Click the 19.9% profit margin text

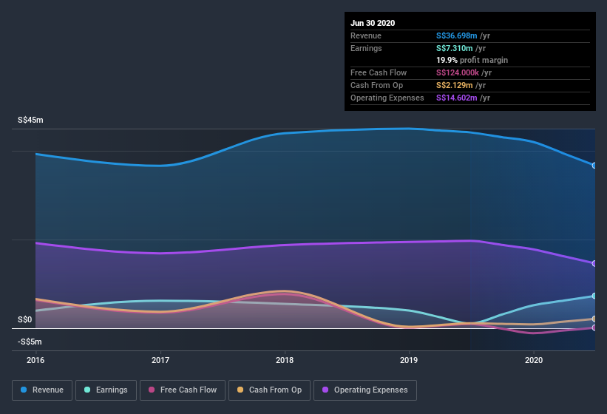coord(472,60)
